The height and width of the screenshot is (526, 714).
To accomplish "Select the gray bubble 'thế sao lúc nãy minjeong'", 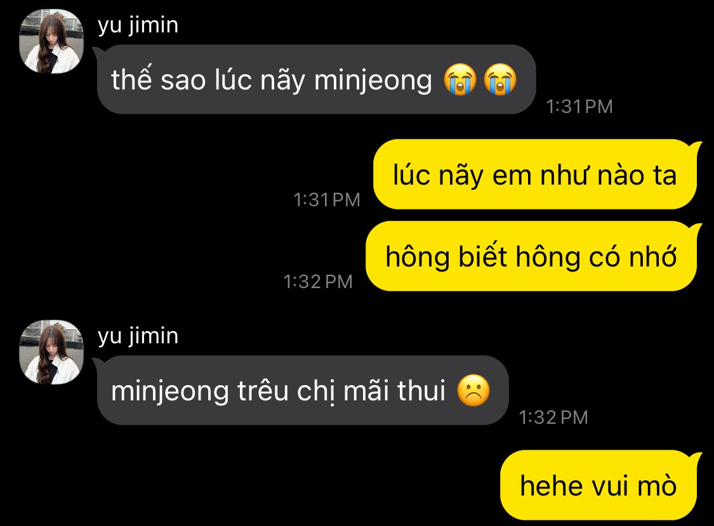I will coord(316,80).
